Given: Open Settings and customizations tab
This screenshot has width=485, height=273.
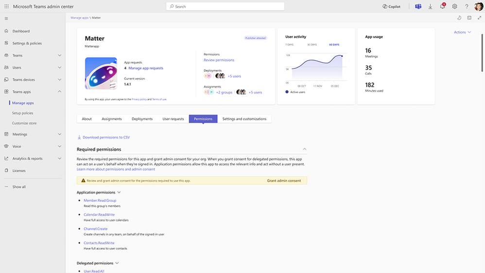Looking at the screenshot, I should (244, 119).
